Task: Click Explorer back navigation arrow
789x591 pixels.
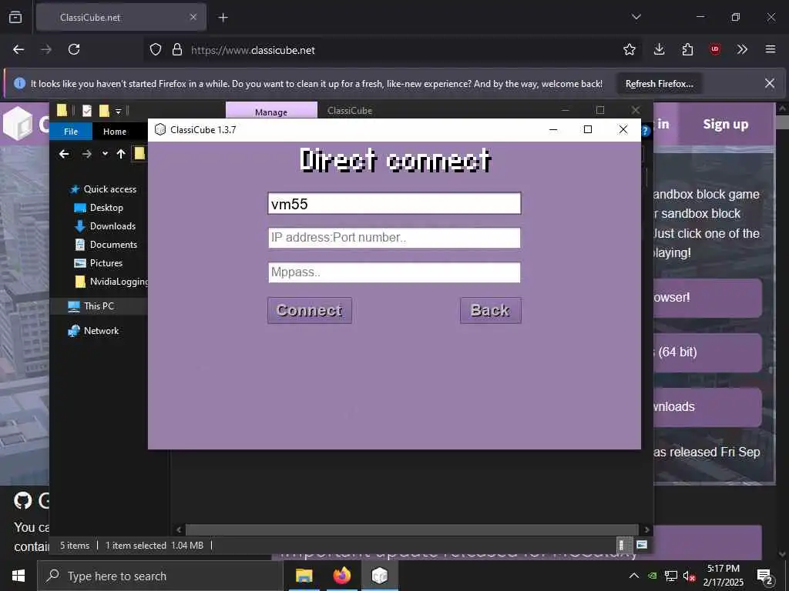Action: (64, 154)
